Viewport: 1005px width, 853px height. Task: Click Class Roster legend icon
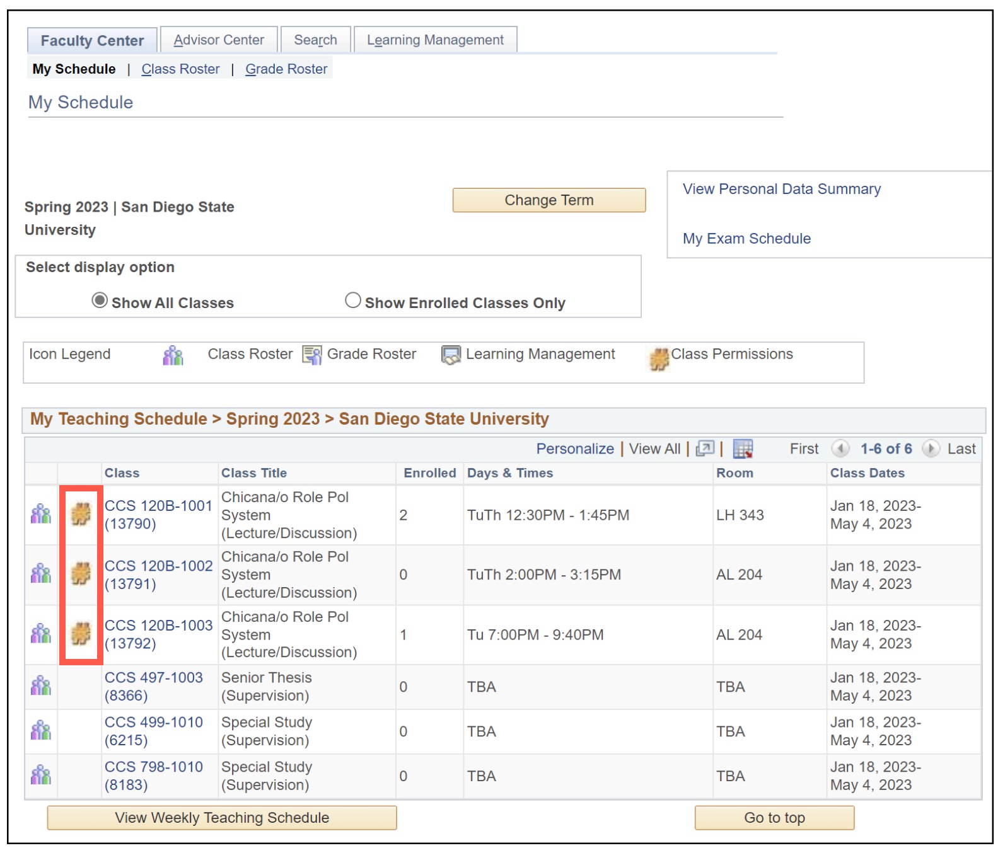pos(173,355)
